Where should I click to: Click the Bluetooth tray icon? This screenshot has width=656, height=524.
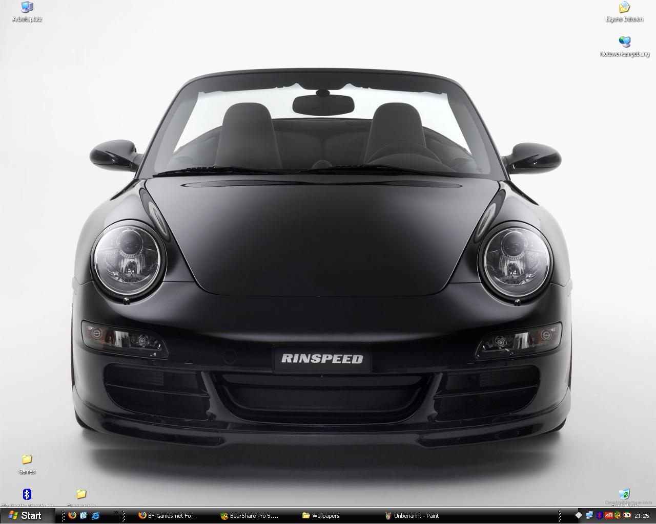tap(599, 515)
